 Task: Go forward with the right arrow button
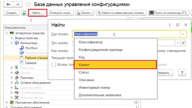tap(18, 5)
